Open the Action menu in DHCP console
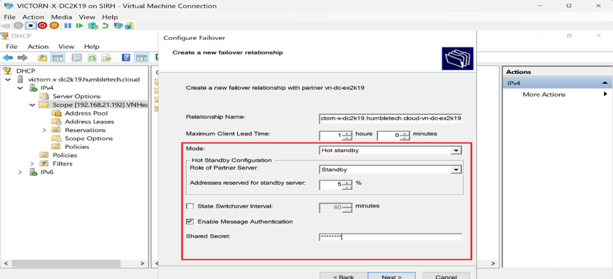 [38, 47]
